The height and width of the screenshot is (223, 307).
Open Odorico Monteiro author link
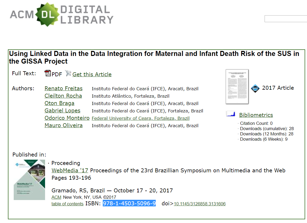pos(67,118)
